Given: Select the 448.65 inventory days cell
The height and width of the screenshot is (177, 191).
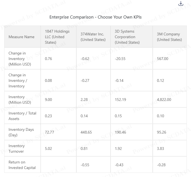Looking at the screenshot, I should pos(86,132).
